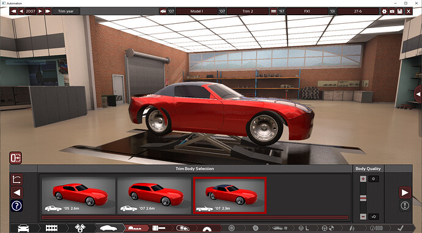Click the '97 engine family year tag
Screen dimensions: 422x233
(281, 11)
